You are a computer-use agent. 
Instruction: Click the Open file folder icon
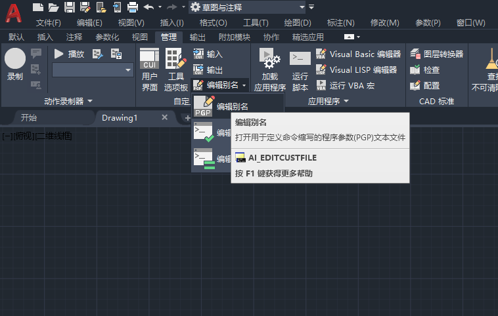(x=53, y=7)
